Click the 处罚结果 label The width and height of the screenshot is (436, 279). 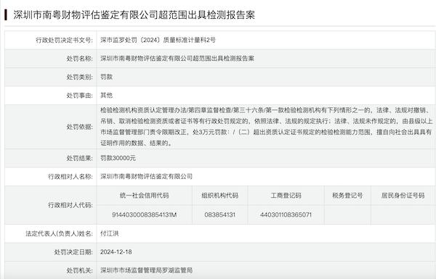79,159
